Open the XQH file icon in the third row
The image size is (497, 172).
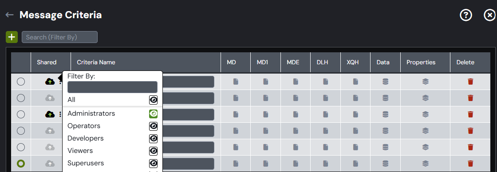tap(355, 114)
